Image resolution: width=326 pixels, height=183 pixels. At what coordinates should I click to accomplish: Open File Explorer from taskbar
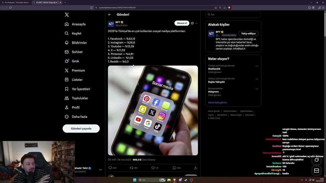[x=169, y=180]
